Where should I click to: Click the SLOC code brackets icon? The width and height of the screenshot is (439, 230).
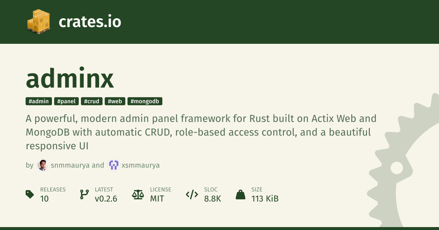point(192,194)
